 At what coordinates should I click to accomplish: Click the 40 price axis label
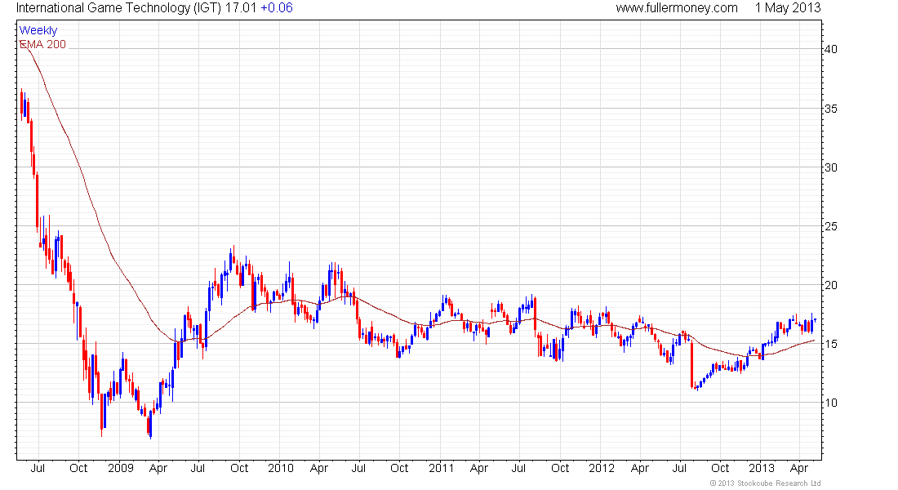830,49
